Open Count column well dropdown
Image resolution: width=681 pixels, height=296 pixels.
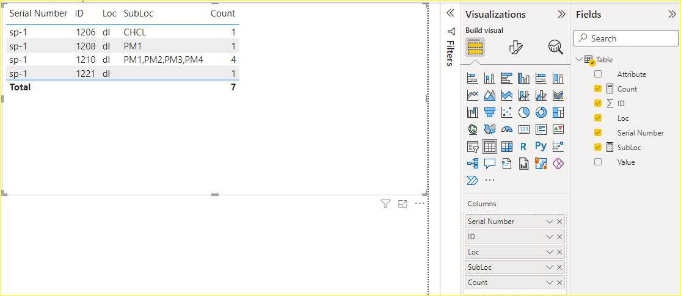[550, 283]
